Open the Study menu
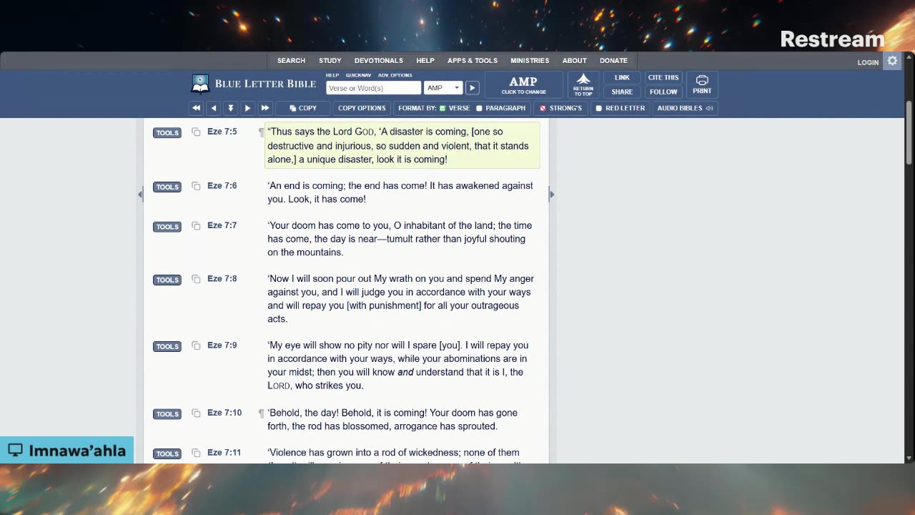This screenshot has height=515, width=915. tap(330, 61)
